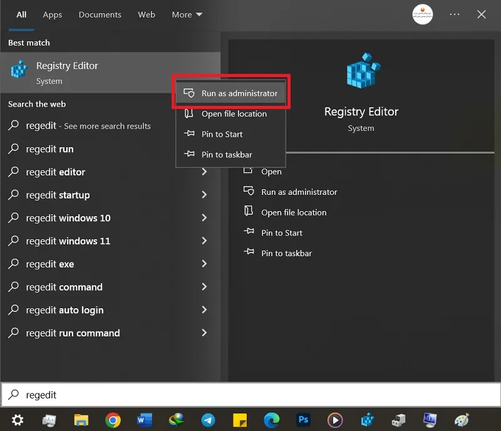Screen dimensions: 501x431
Task: Launch Microsoft Word from the taskbar
Action: (145, 420)
